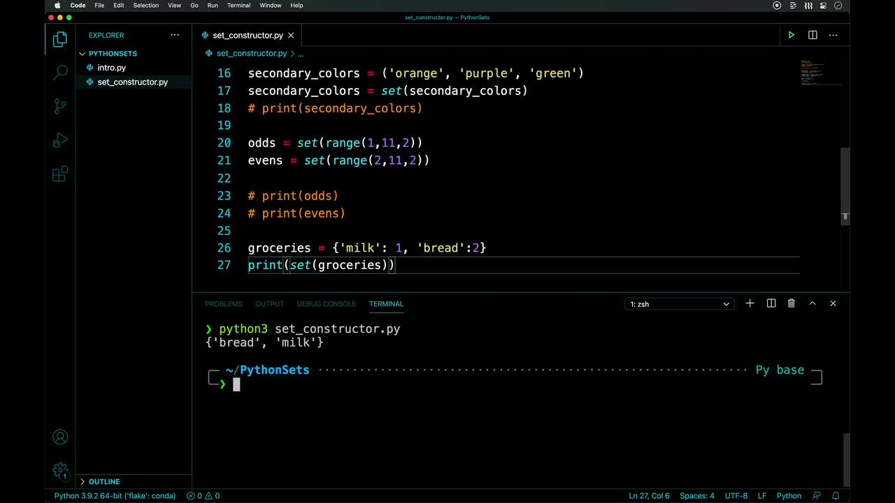This screenshot has width=895, height=503.
Task: Open the Window menu
Action: (x=271, y=5)
